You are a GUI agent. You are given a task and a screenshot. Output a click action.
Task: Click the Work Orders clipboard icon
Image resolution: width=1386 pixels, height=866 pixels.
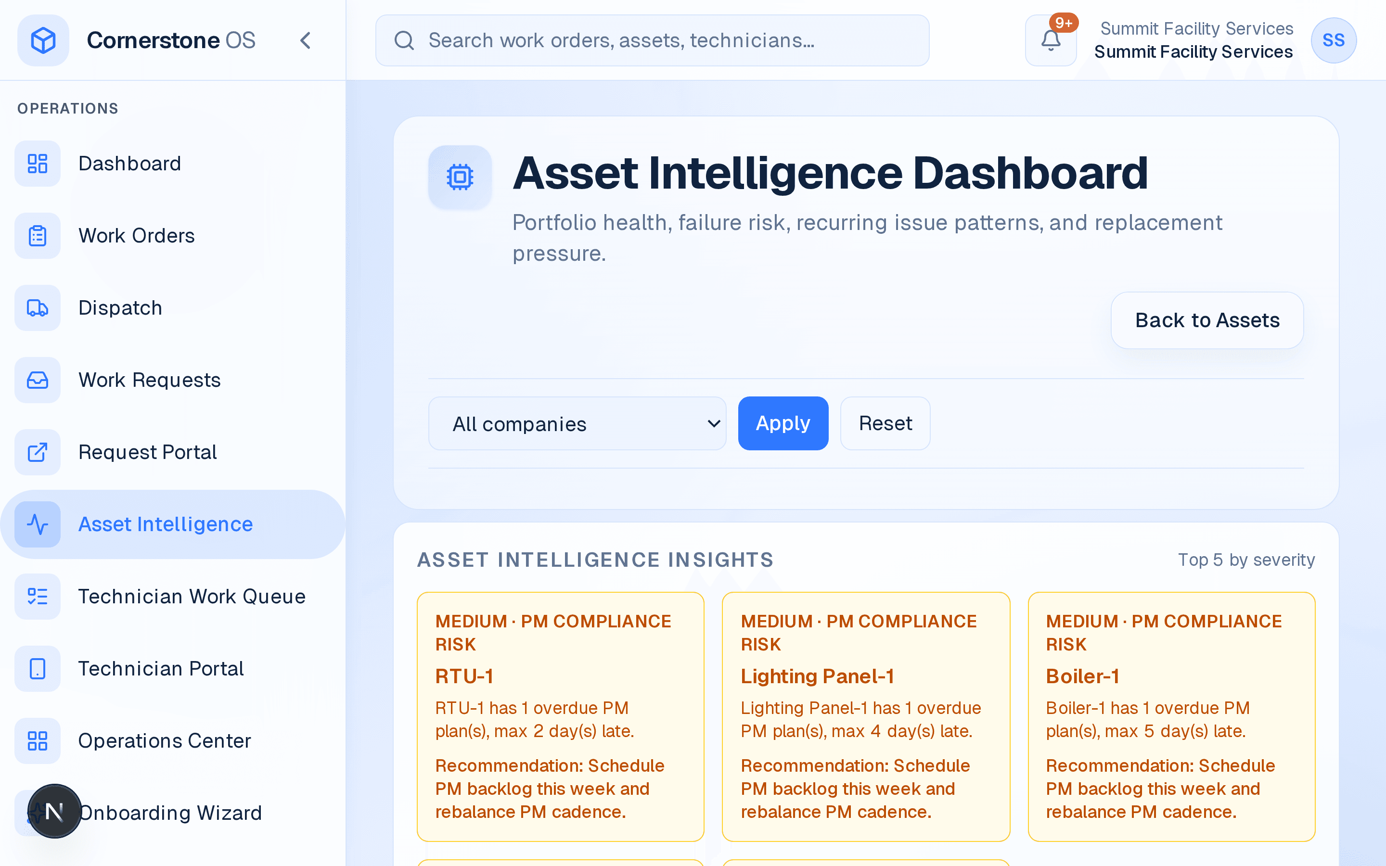click(x=38, y=235)
